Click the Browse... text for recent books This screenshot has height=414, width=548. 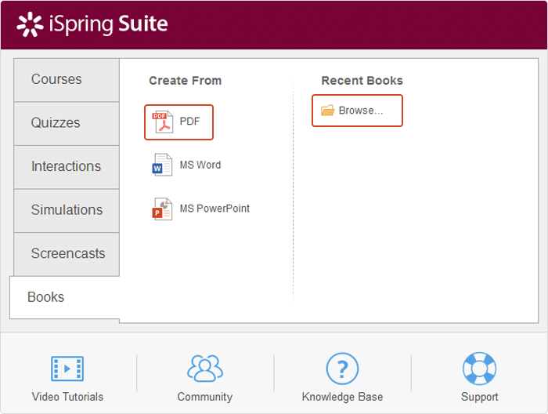coord(361,111)
